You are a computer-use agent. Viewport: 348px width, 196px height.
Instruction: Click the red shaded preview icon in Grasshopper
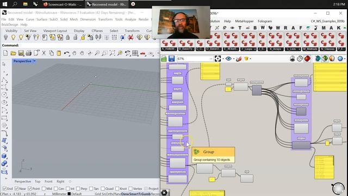[x=307, y=59]
